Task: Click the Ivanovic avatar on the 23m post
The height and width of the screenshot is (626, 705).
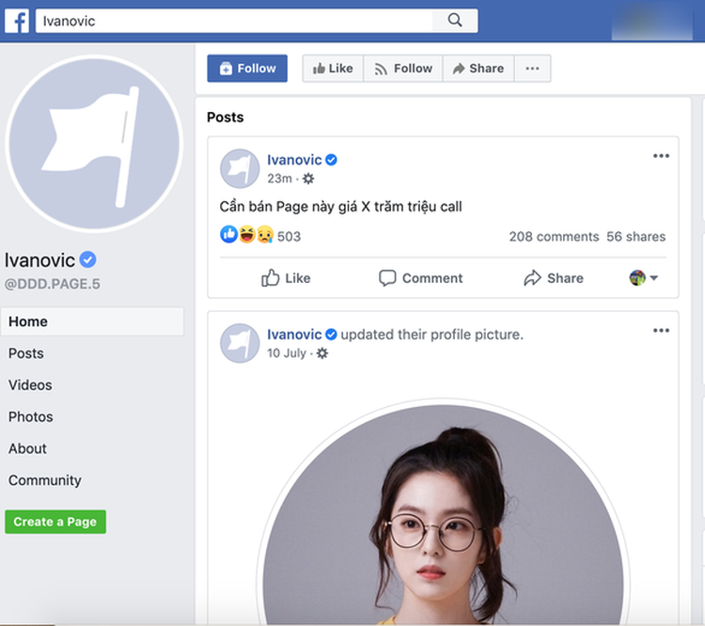Action: click(x=240, y=168)
